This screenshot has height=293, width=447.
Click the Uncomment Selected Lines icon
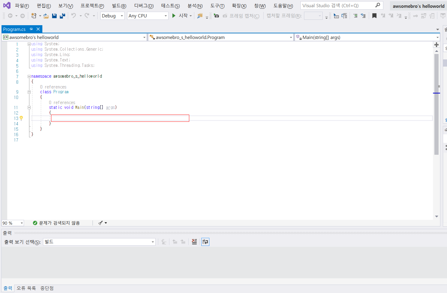point(363,16)
